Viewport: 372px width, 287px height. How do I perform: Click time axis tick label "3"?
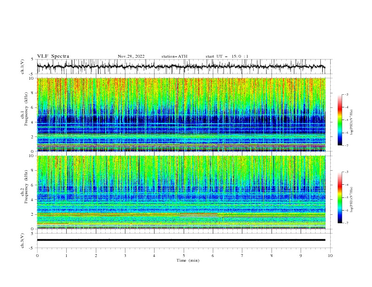pos(125,256)
